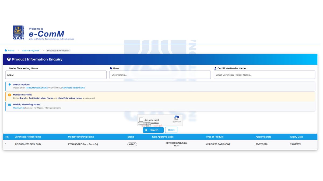Click the Minimum 2 character hint text
323x181 pixels.
[37, 108]
